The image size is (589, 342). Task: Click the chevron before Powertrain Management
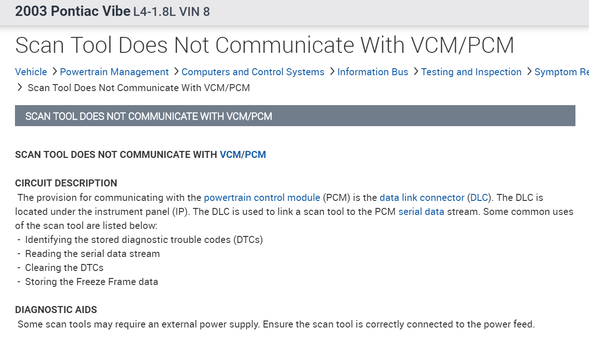[54, 71]
